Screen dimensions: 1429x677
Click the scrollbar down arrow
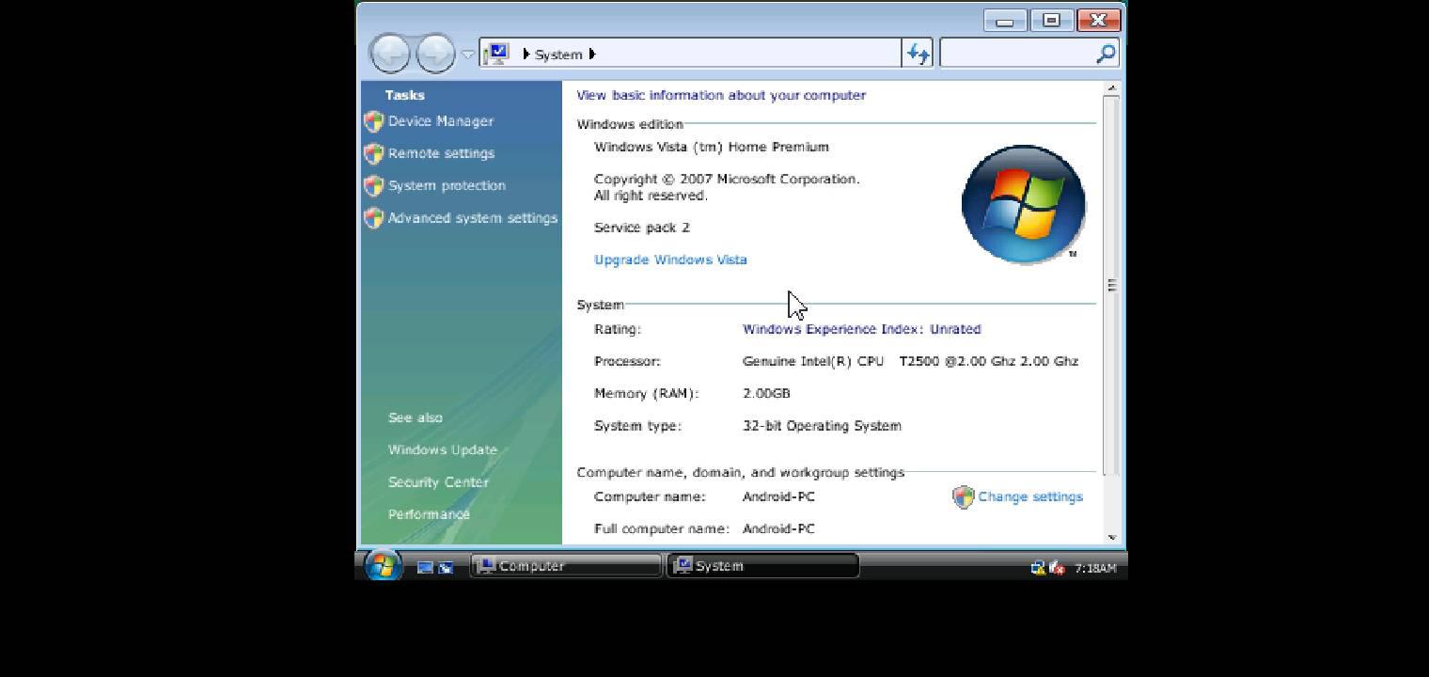1112,537
